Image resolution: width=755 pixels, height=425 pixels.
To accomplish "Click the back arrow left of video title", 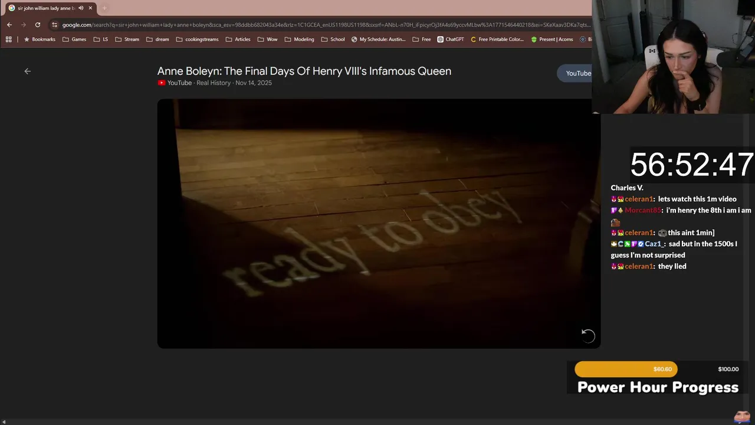I will point(27,71).
